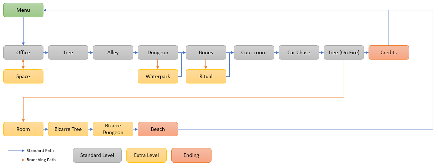This screenshot has width=438, height=168.
Task: Click the Tree (On Fire) node
Action: click(344, 52)
